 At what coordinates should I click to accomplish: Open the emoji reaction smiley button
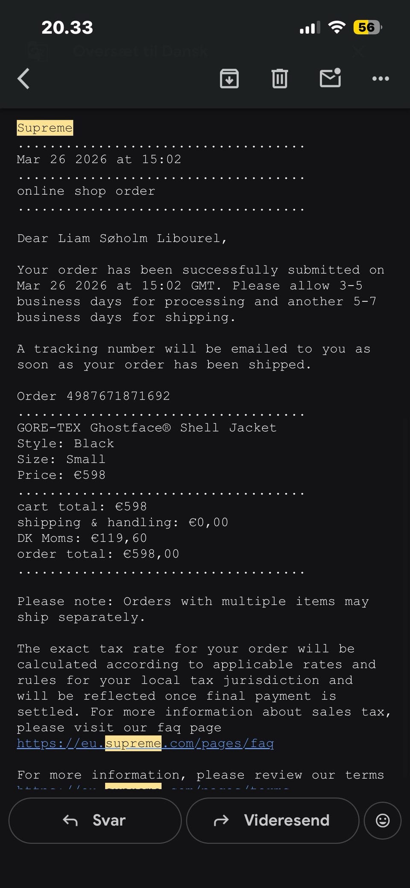[382, 820]
